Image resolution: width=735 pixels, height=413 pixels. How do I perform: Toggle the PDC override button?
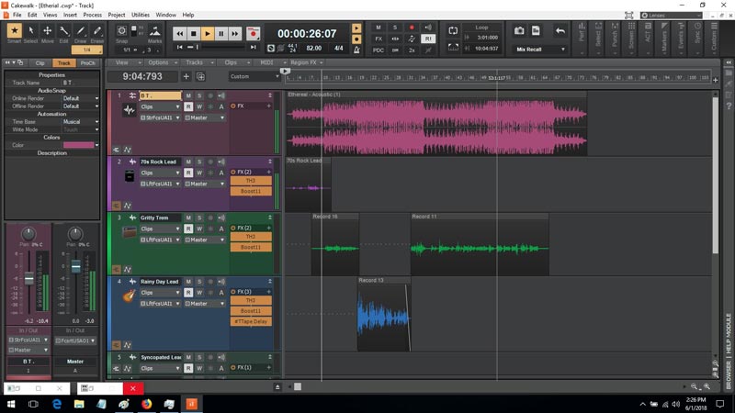point(379,50)
